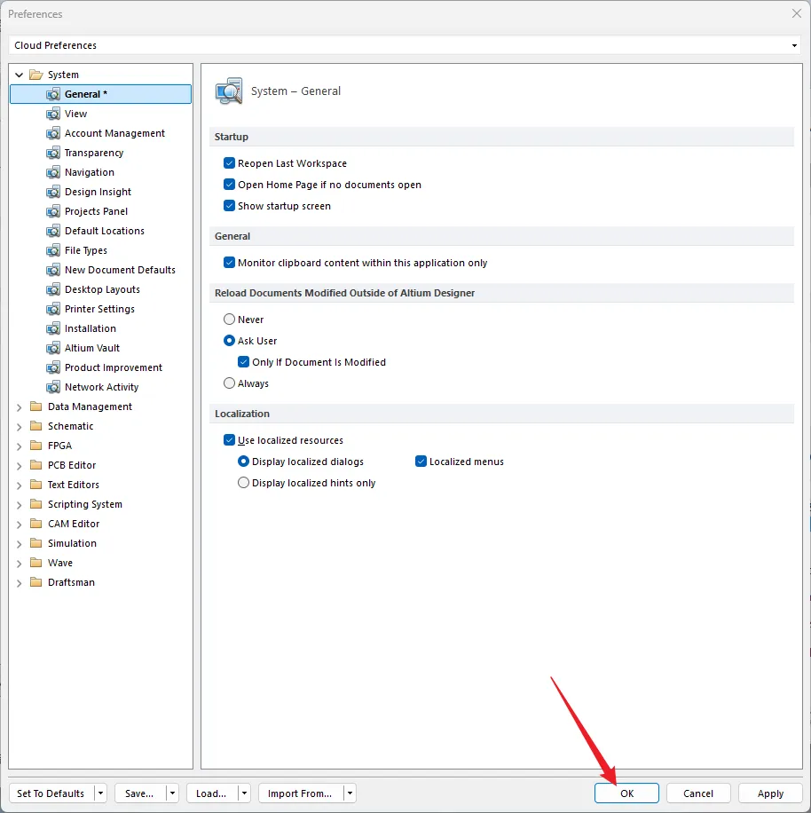Expand the Draftsman node

click(20, 583)
